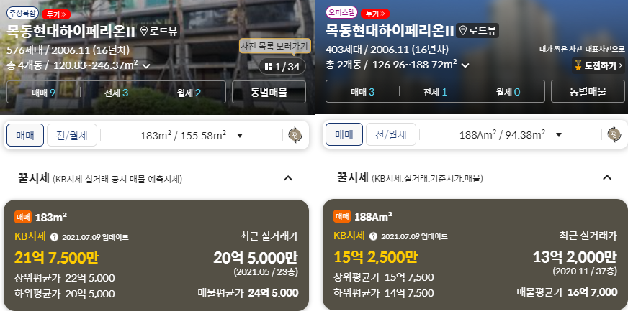Switch to 전/월세 in right panel

[x=391, y=135]
